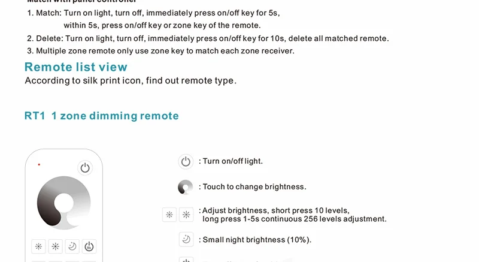Click the left sun icon next to 'Adjust brightness'
The height and width of the screenshot is (262, 479).
[x=169, y=215]
